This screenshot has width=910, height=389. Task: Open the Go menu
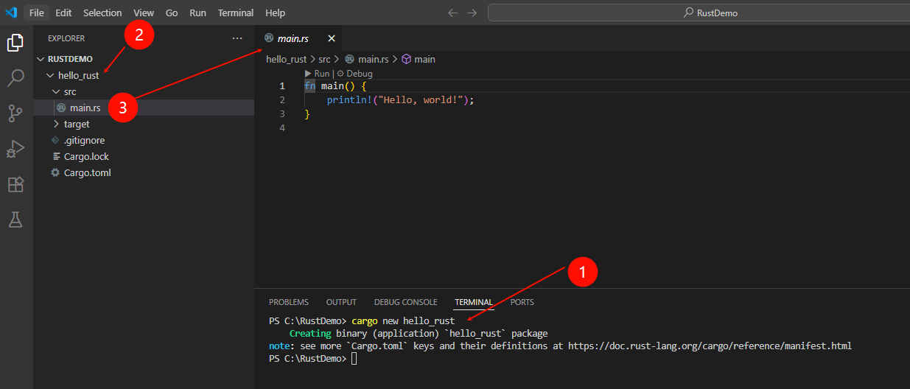click(172, 13)
